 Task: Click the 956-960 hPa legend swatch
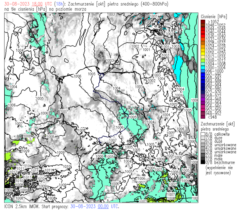click(202, 106)
